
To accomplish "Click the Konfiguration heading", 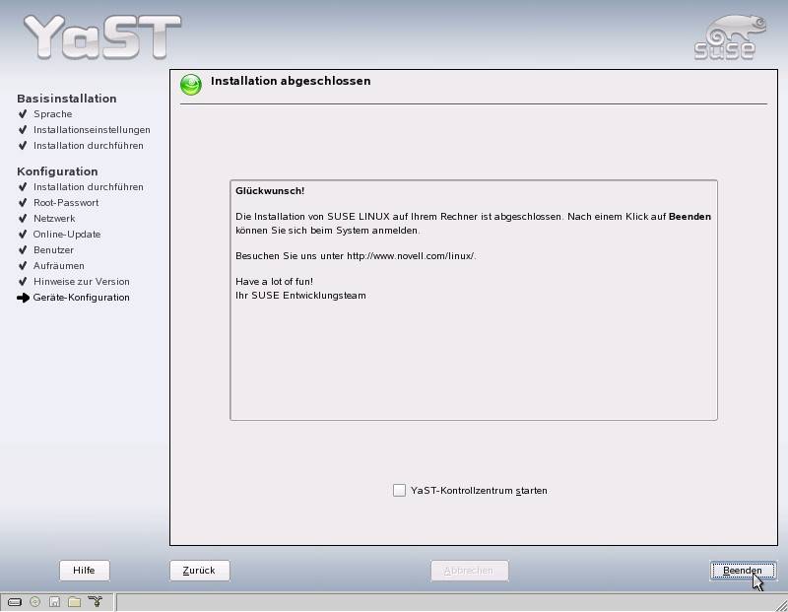I will 57,171.
